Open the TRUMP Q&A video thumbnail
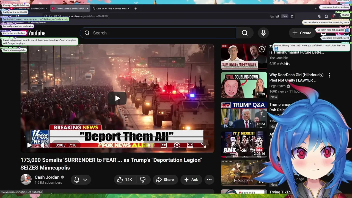Screen dimensions: 352x198 244,115
